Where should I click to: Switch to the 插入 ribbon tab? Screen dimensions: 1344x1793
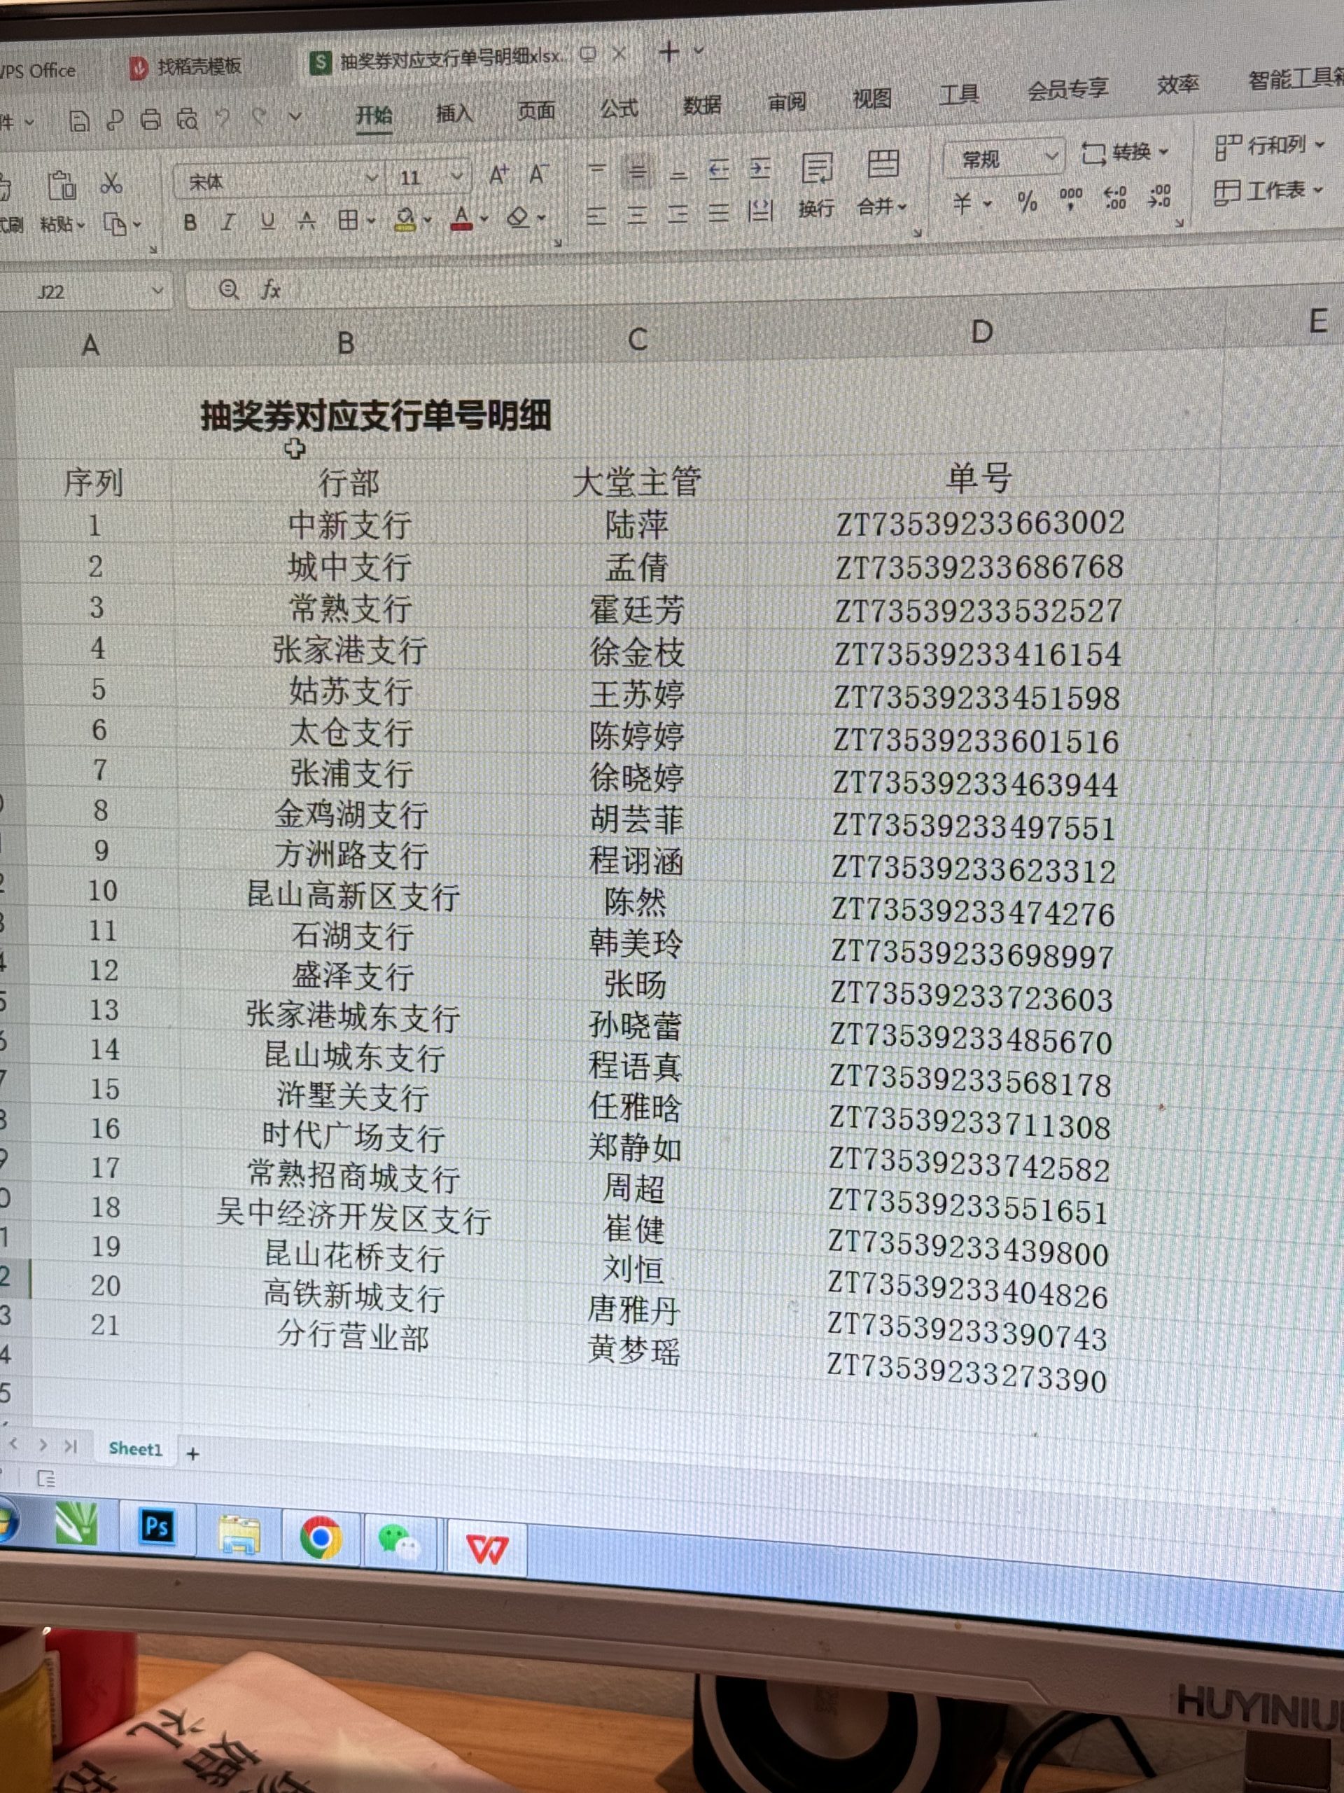coord(454,113)
